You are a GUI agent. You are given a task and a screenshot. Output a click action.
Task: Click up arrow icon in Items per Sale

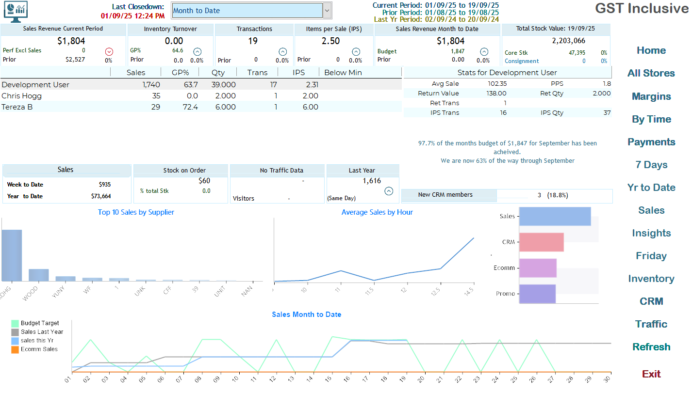(356, 51)
